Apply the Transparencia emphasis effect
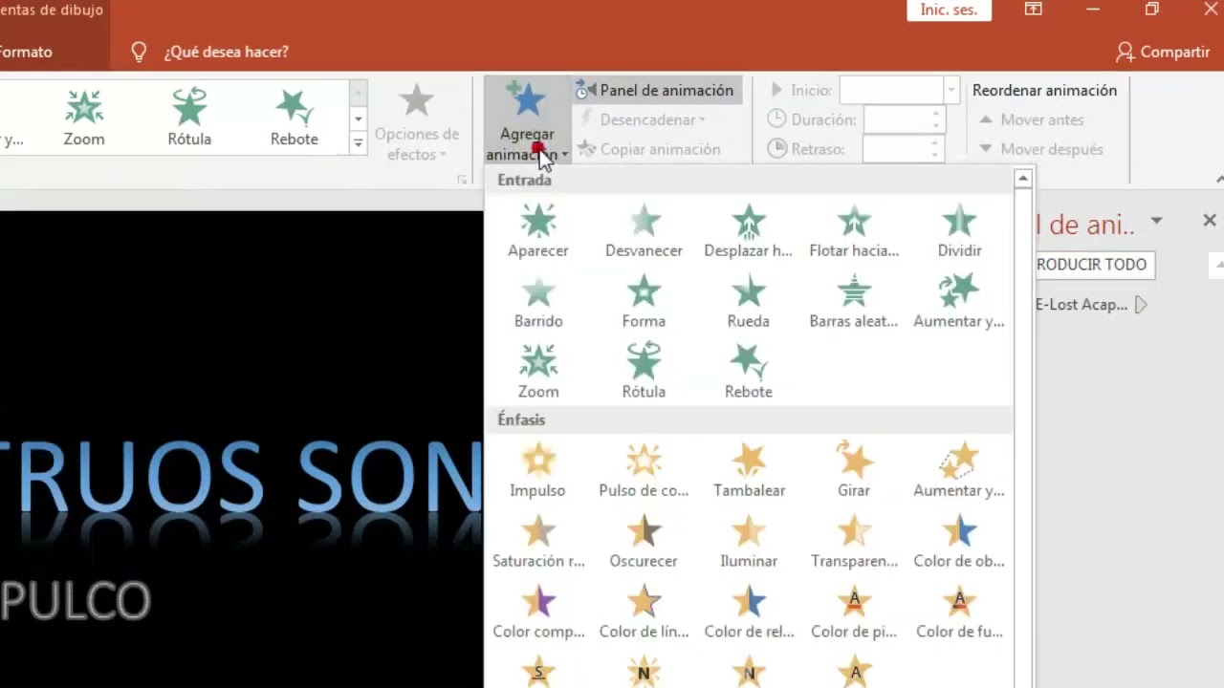 (x=854, y=541)
